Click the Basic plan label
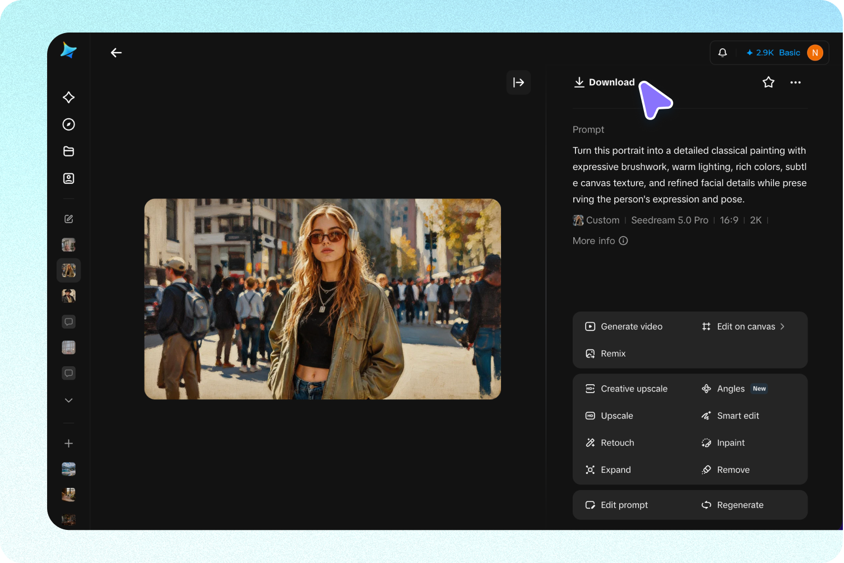 click(x=790, y=53)
